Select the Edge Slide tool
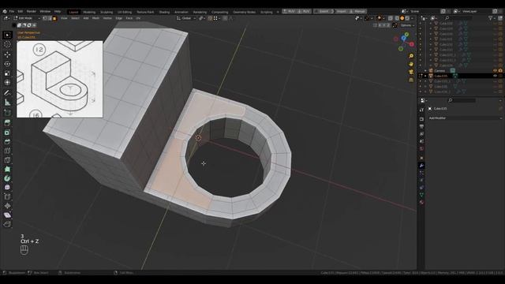The image size is (505, 284). [7, 196]
